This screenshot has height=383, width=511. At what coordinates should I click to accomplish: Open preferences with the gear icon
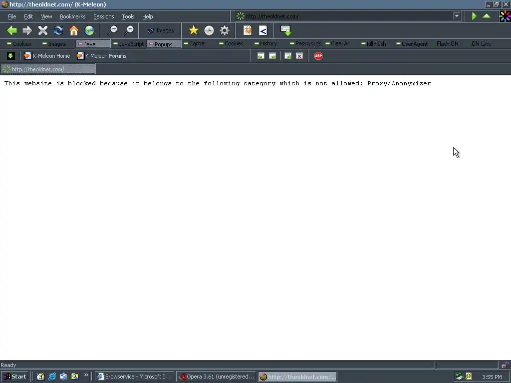pos(225,30)
